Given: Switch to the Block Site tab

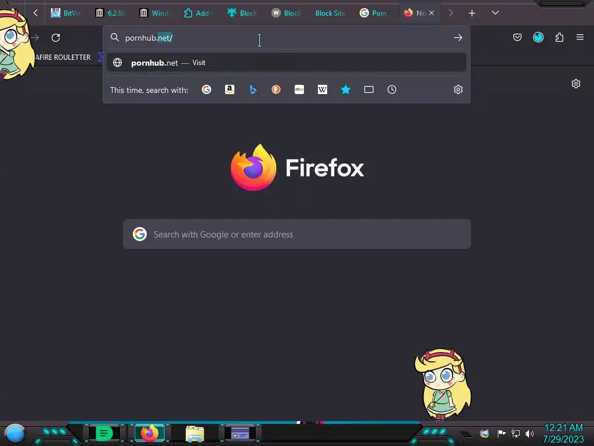Looking at the screenshot, I should [330, 13].
